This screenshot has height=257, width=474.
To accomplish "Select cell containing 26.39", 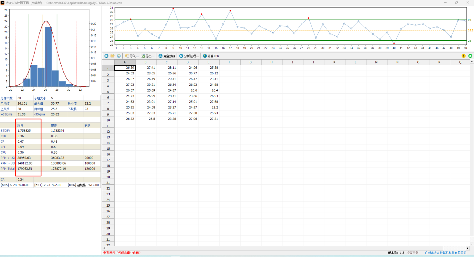I will 125,68.
